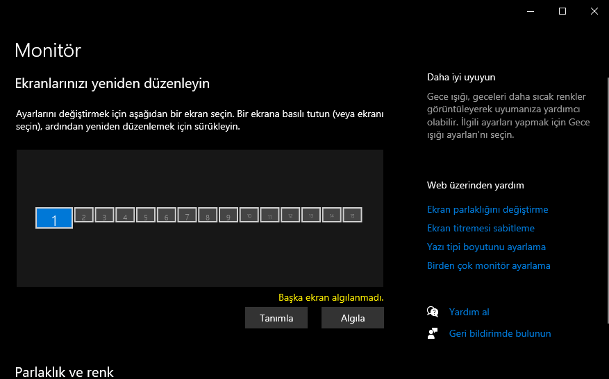Screen dimensions: 609x379
Task: Select display 9 in the arrangement
Action: [x=228, y=215]
